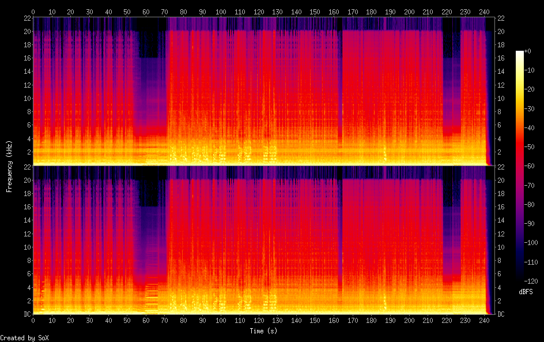Click the 10 kHz label on upper channel's left axis
544x342 pixels.
coord(26,98)
